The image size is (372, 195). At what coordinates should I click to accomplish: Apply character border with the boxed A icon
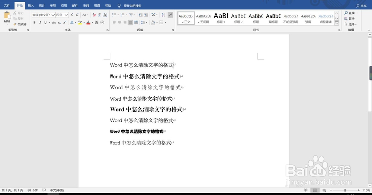105,15
